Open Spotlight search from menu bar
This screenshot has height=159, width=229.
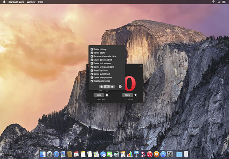219,2
